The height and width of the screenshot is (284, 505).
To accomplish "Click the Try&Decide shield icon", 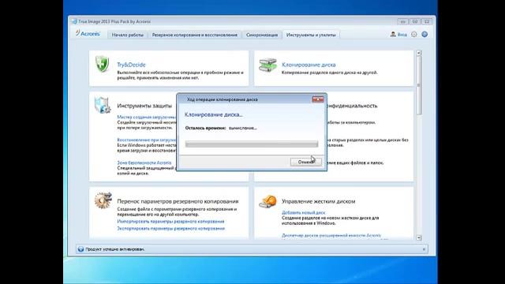I will (103, 64).
